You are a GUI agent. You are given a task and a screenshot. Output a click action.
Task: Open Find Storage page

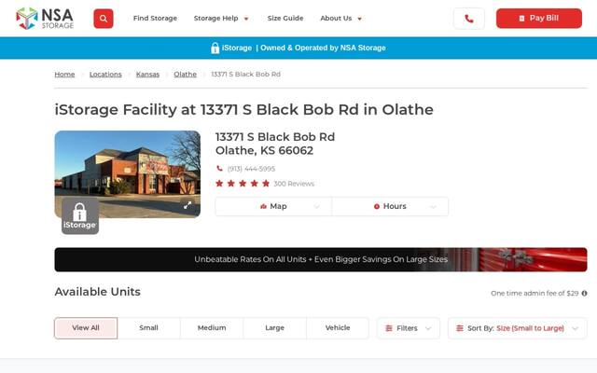point(155,19)
